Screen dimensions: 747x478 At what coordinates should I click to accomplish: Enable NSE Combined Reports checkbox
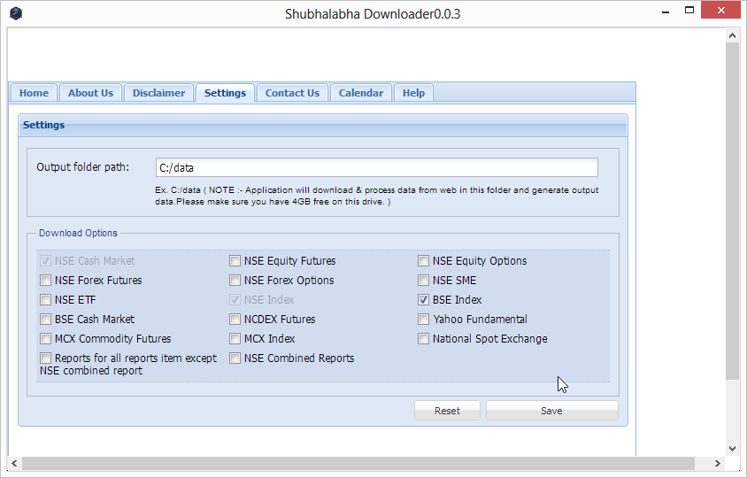tap(235, 358)
